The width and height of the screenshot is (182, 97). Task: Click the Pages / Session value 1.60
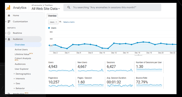[x=81, y=82]
